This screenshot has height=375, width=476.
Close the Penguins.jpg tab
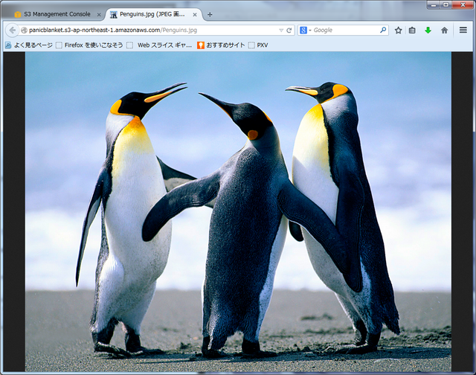coord(195,15)
